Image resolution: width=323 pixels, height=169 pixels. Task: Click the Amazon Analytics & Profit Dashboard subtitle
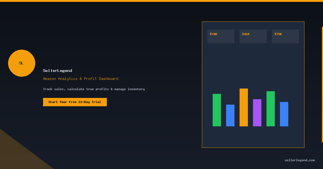80,79
